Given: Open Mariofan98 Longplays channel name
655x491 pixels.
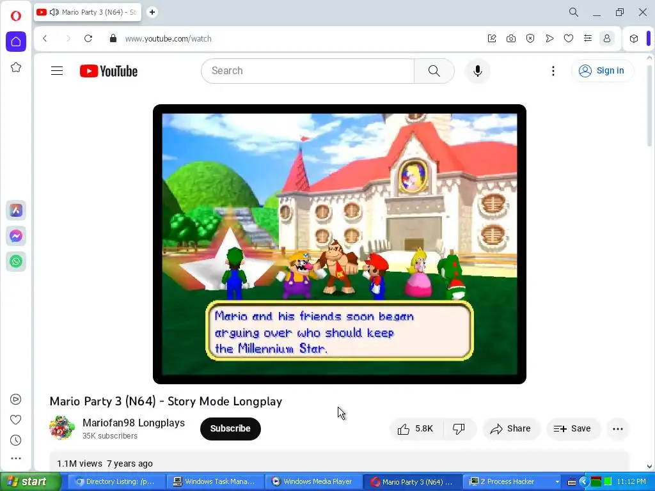Looking at the screenshot, I should pyautogui.click(x=134, y=423).
